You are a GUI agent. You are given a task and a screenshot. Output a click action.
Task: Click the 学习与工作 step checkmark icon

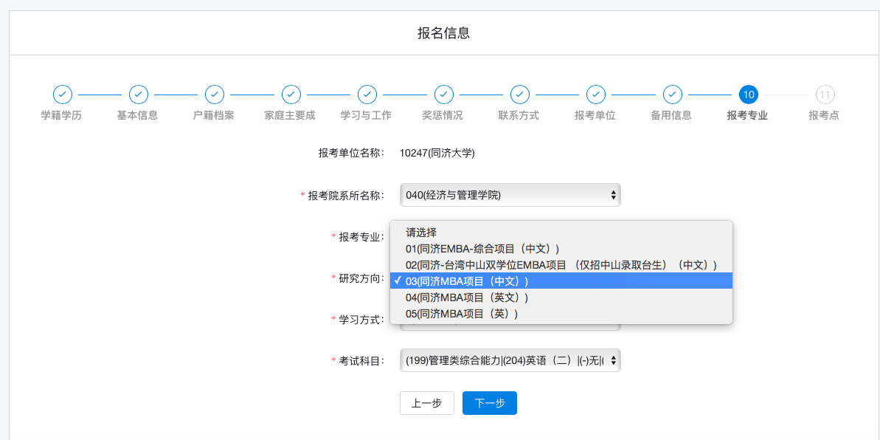coord(367,94)
